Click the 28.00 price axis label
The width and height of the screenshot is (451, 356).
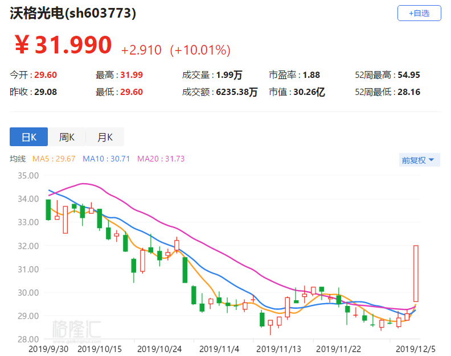(28, 340)
